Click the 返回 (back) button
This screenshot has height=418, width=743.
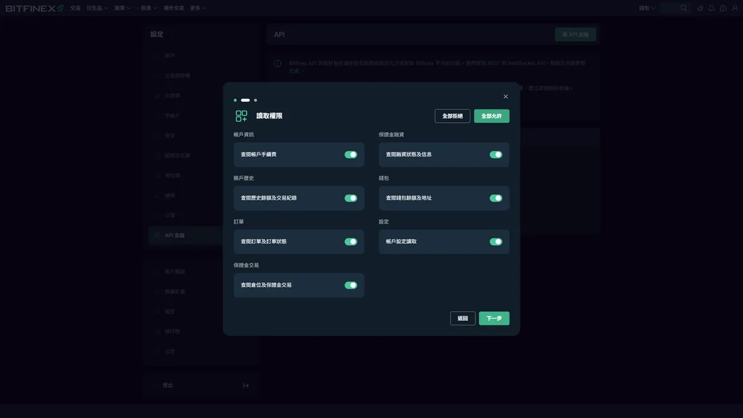pos(463,319)
